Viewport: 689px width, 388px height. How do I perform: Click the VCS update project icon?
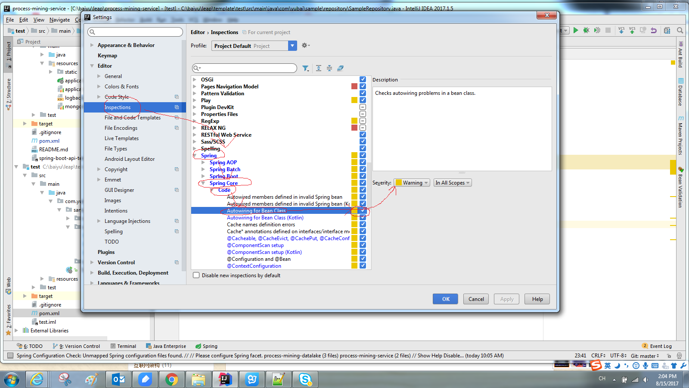(x=621, y=30)
